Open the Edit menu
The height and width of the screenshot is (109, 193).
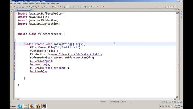click(x=15, y=3)
